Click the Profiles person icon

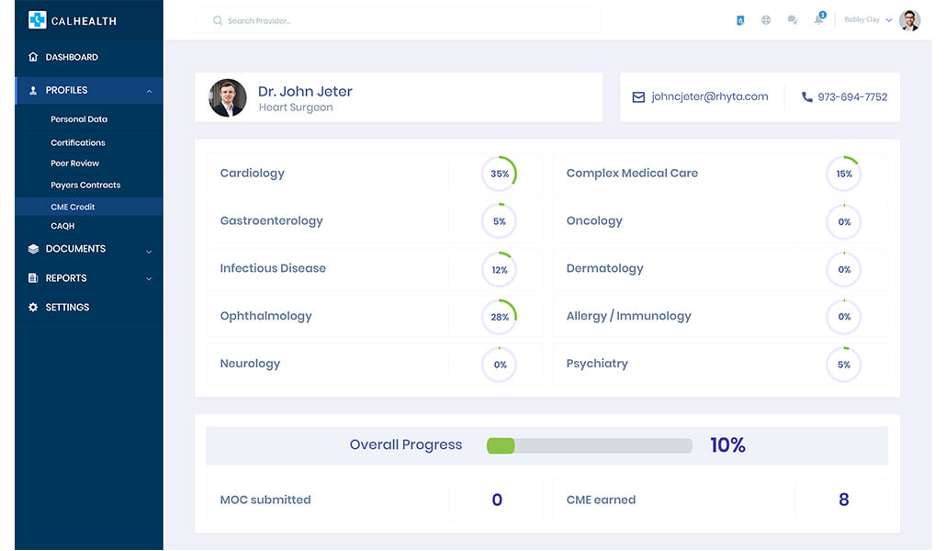pyautogui.click(x=32, y=90)
